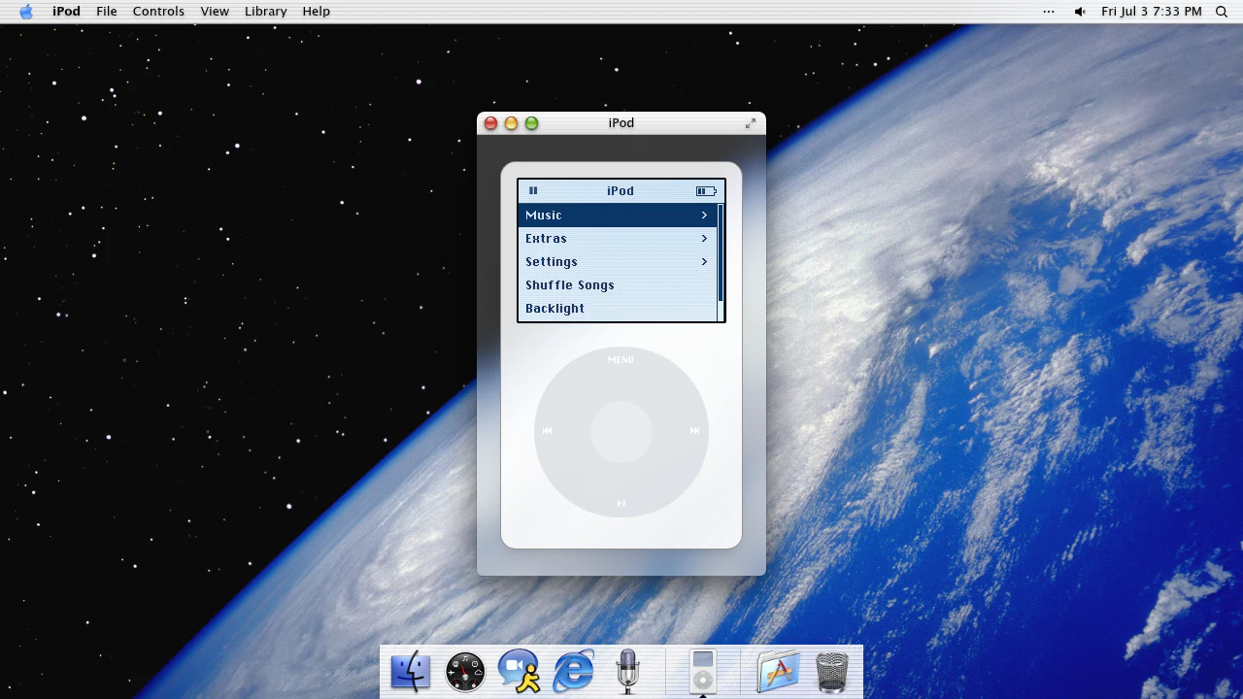This screenshot has width=1243, height=699.
Task: Click the fullscreen arrows in iPod title bar
Action: tap(751, 123)
